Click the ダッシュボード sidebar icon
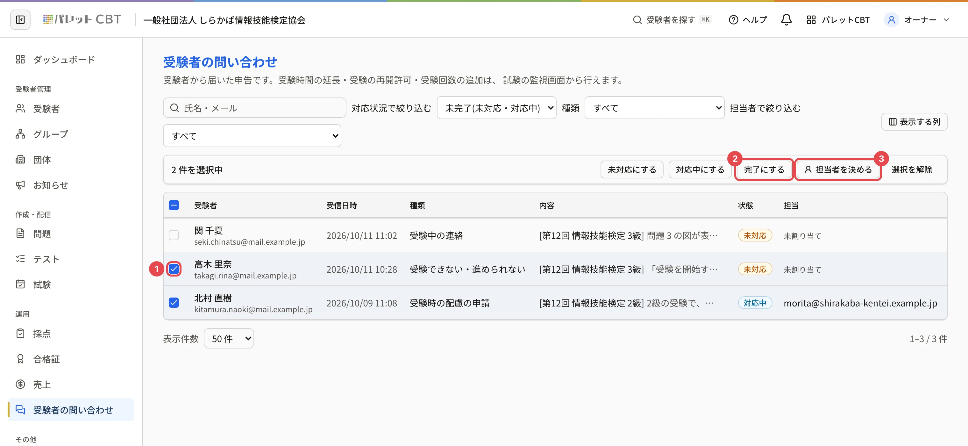Image resolution: width=968 pixels, height=446 pixels. pos(20,60)
